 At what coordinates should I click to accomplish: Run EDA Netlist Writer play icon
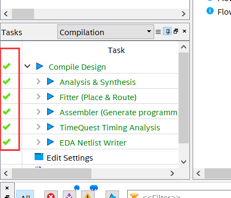point(50,142)
